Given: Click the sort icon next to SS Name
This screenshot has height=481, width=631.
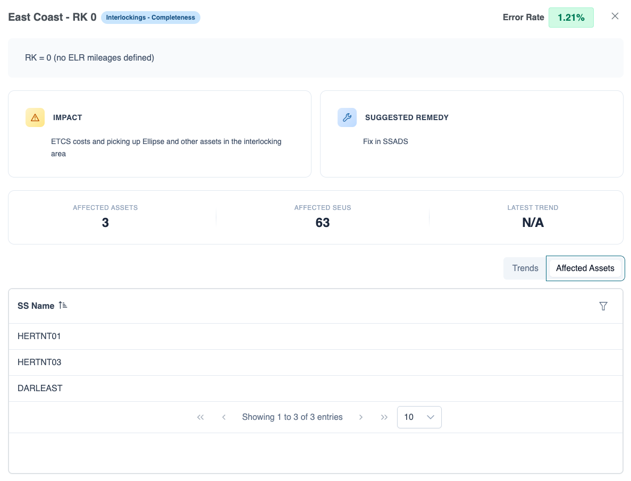Looking at the screenshot, I should pos(62,305).
